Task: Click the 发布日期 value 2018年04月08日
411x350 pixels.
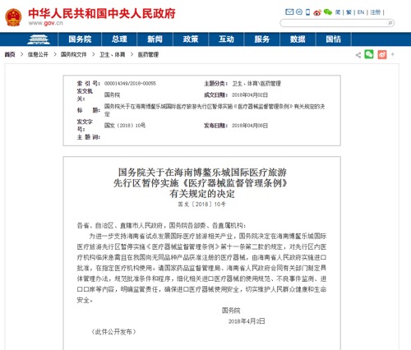Action: [250, 126]
